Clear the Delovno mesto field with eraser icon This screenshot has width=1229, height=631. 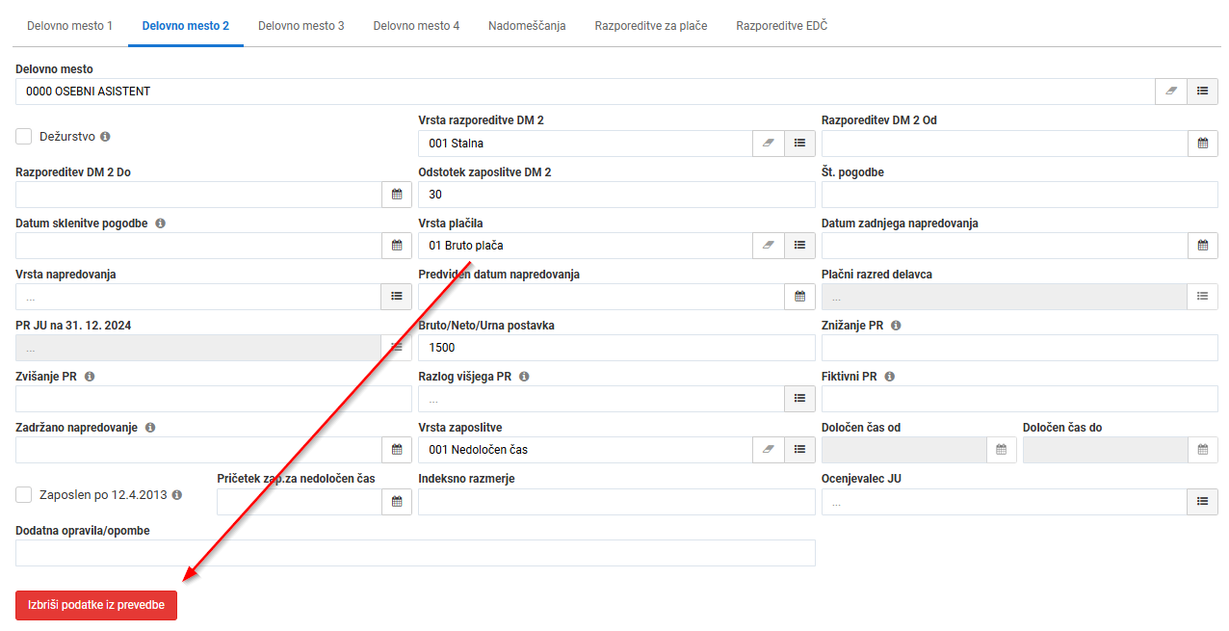tap(1171, 92)
